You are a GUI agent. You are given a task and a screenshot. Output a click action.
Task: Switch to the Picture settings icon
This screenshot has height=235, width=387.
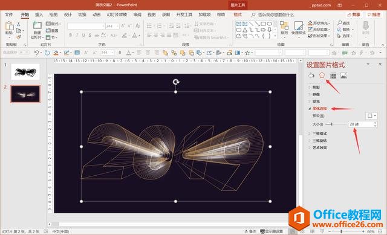(344, 76)
